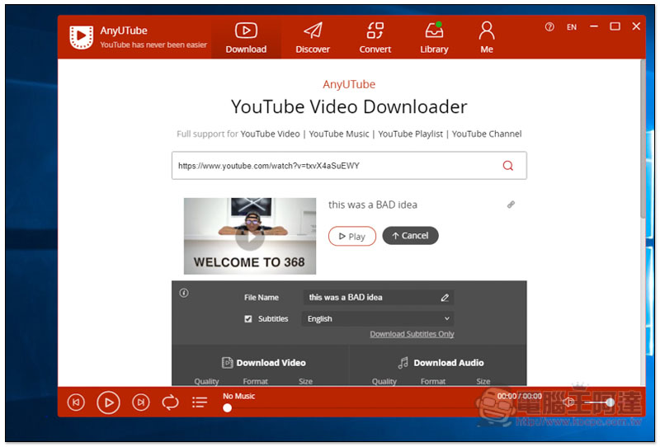Viewport: 660px width, 447px height.
Task: Click the video thumbnail WELCOME TO 368
Action: pyautogui.click(x=250, y=236)
